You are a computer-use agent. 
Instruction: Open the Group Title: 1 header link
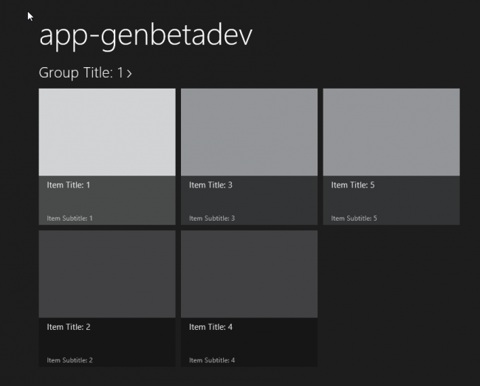[x=85, y=73]
